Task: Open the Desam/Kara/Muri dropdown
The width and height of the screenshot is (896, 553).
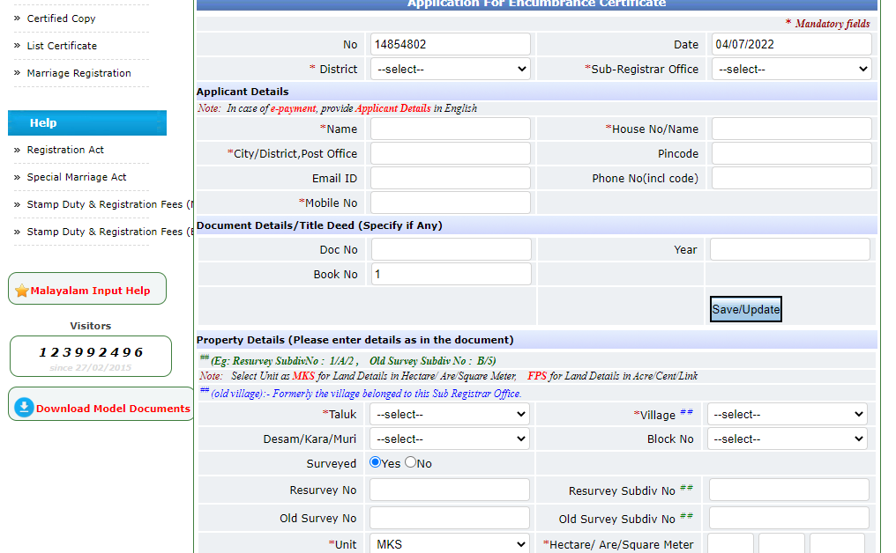Action: tap(449, 439)
